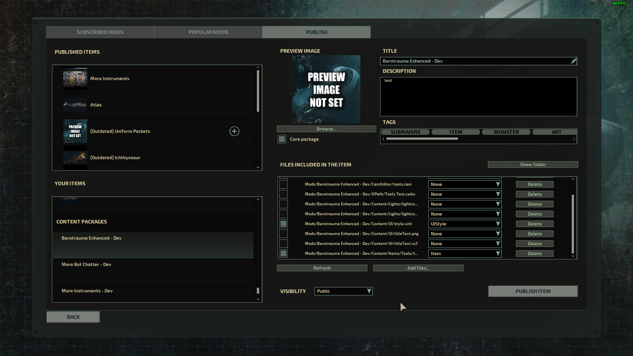This screenshot has height=356, width=633.
Task: Uncheck the checkbox for style.xml file
Action: (x=283, y=224)
